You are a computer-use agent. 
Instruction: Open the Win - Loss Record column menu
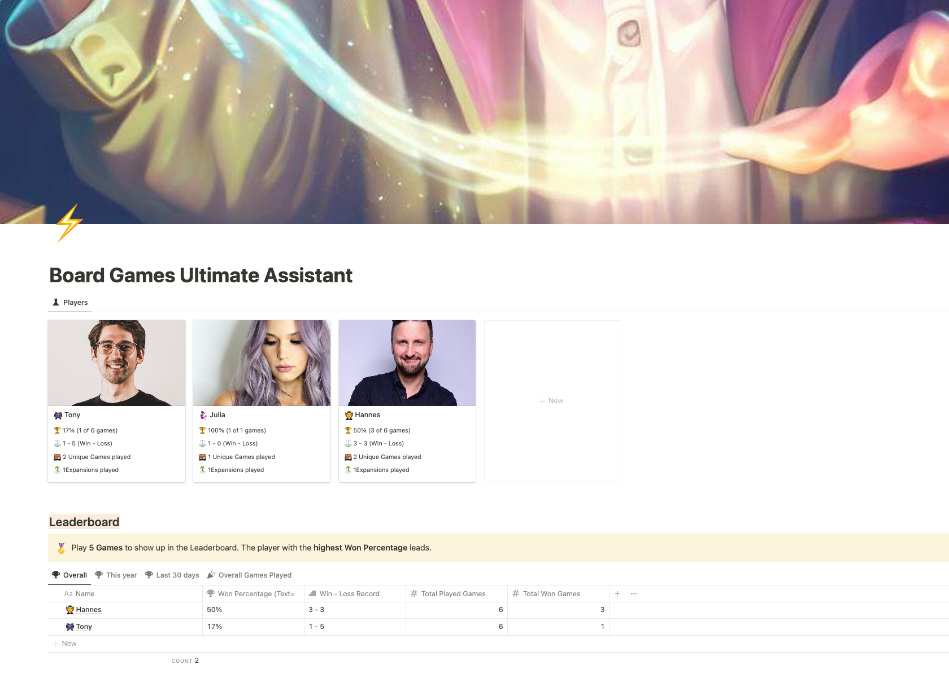click(x=355, y=593)
